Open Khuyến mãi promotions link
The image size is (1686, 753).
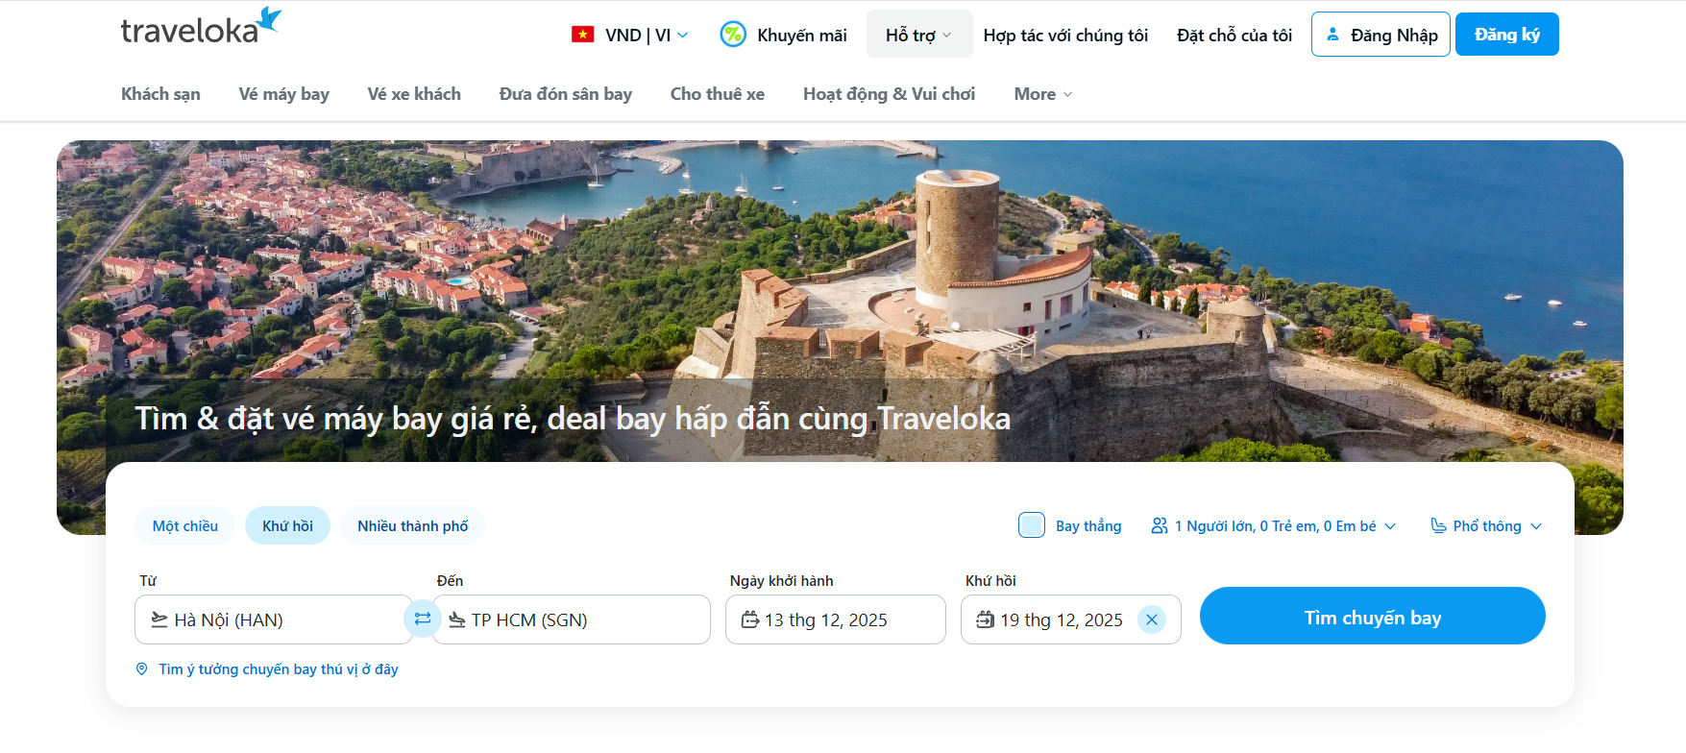point(784,35)
